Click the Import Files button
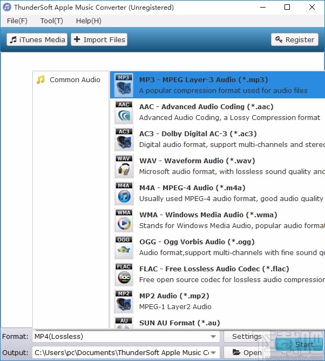Screen dimensions: 325x361 point(99,39)
